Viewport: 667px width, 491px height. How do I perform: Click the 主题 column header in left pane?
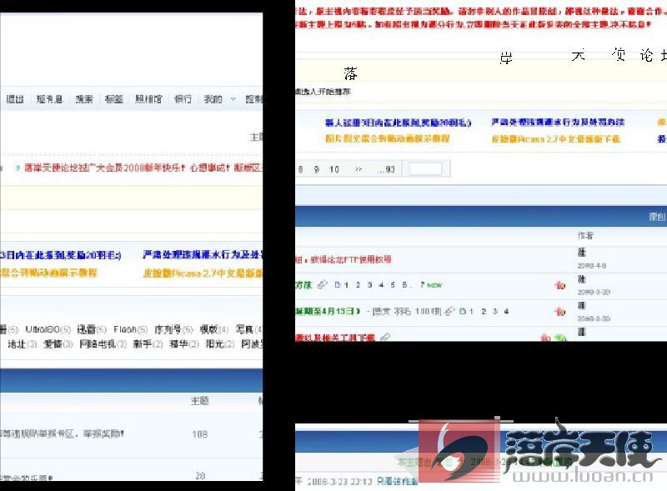click(x=199, y=401)
